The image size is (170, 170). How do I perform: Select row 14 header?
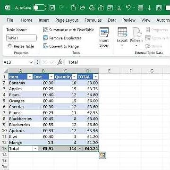5,154
